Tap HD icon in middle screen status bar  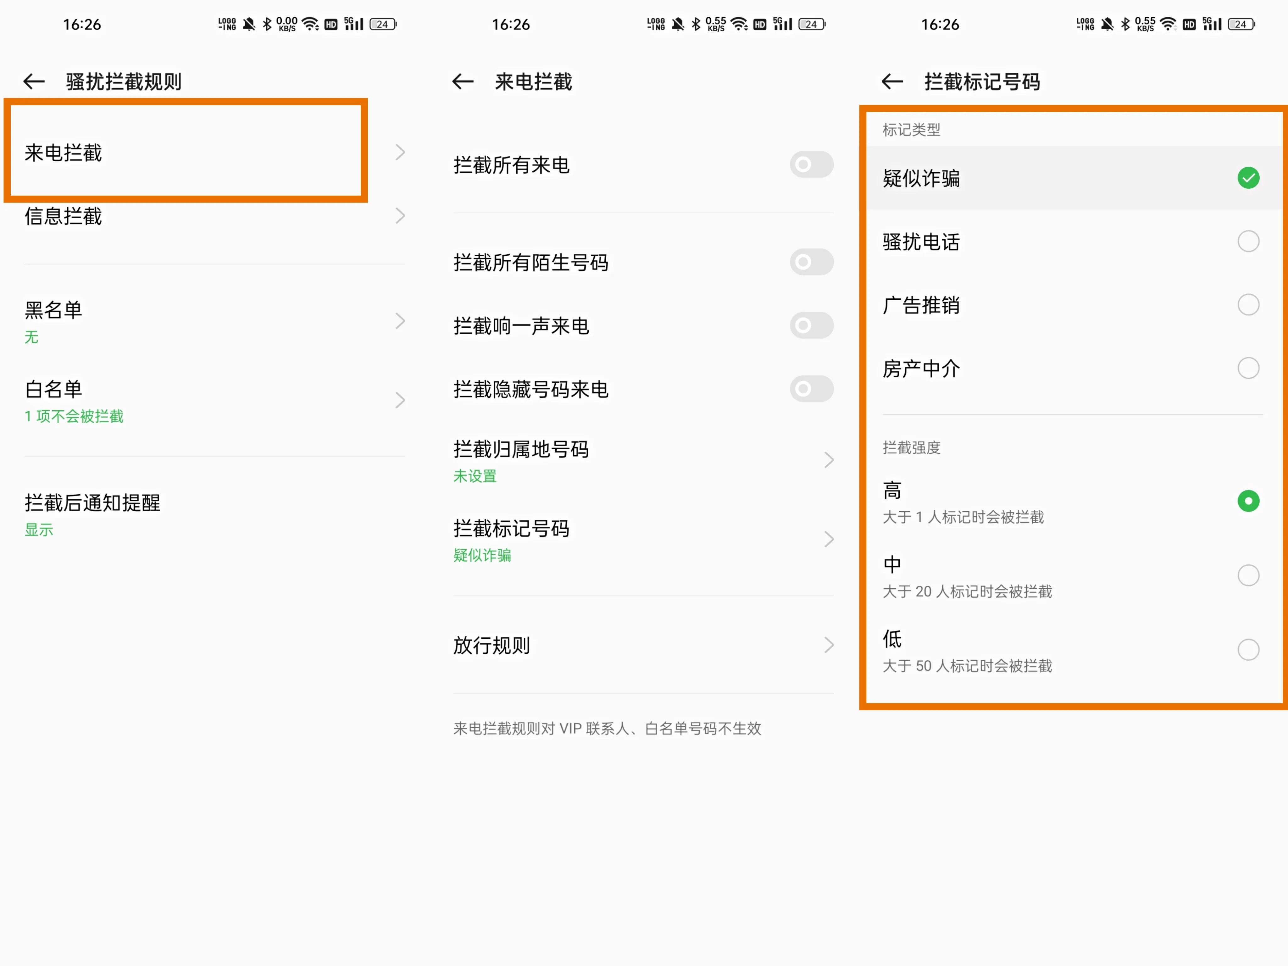(x=760, y=25)
